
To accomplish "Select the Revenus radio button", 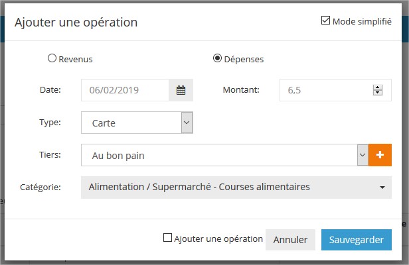I will (52, 58).
